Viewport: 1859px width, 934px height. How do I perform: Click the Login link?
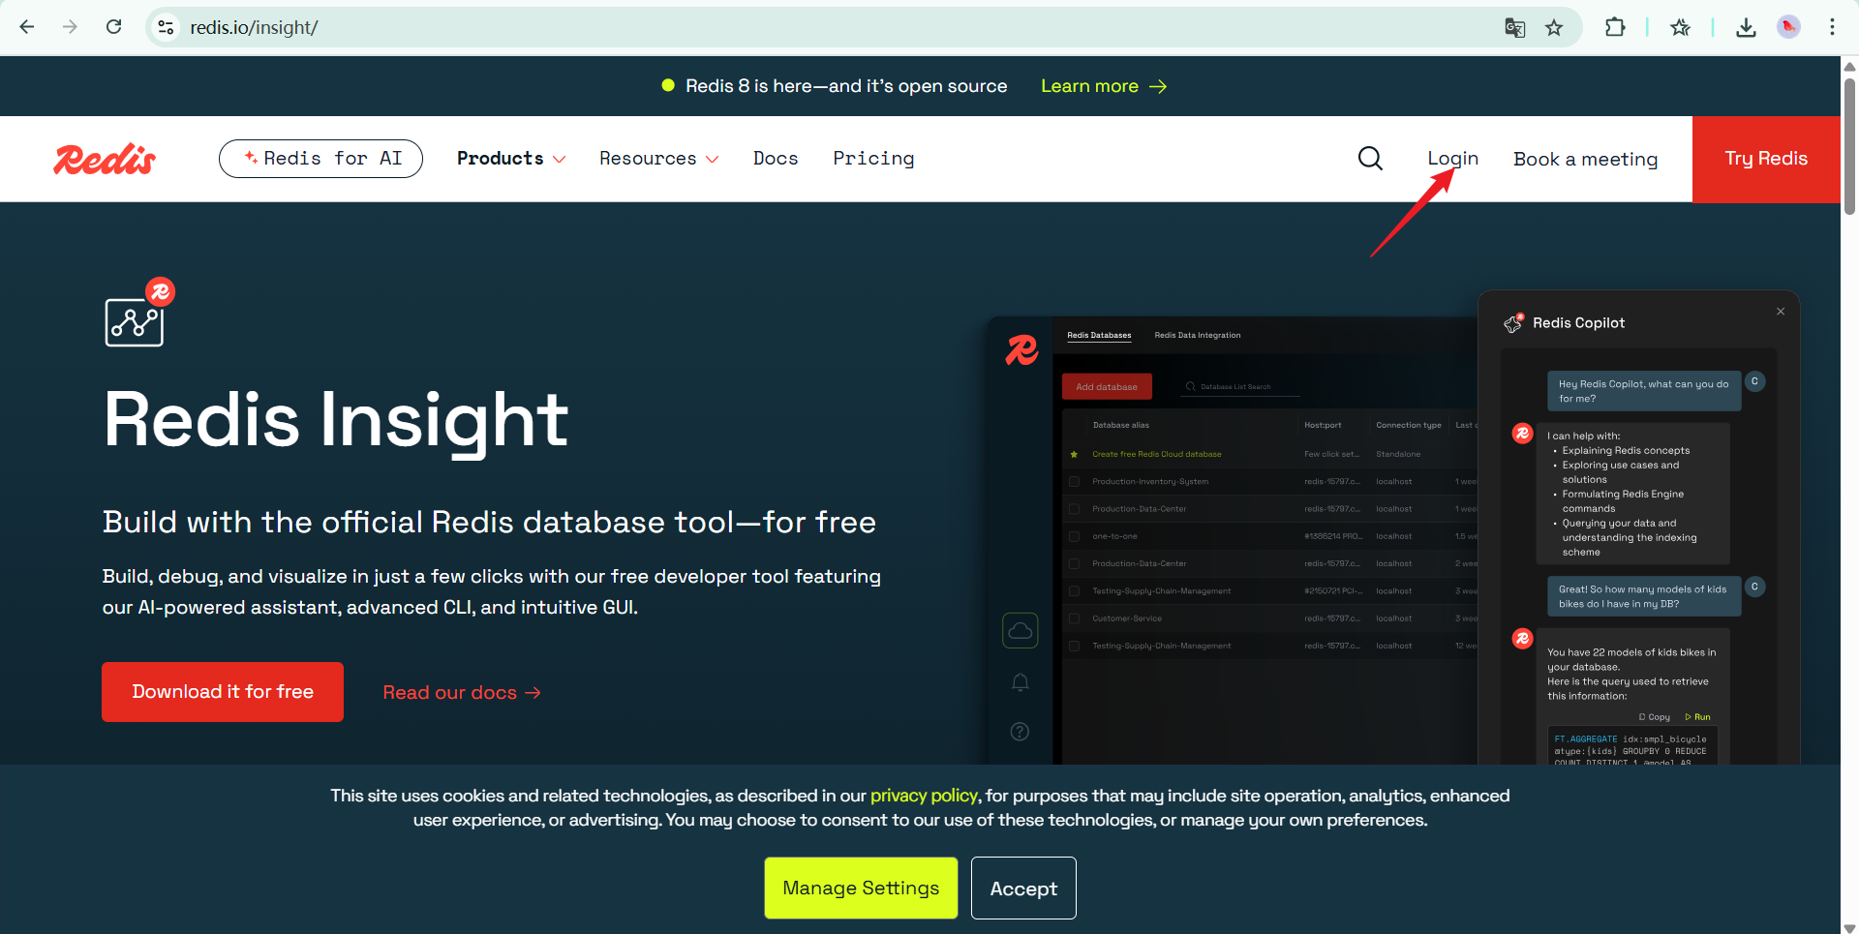[1452, 159]
